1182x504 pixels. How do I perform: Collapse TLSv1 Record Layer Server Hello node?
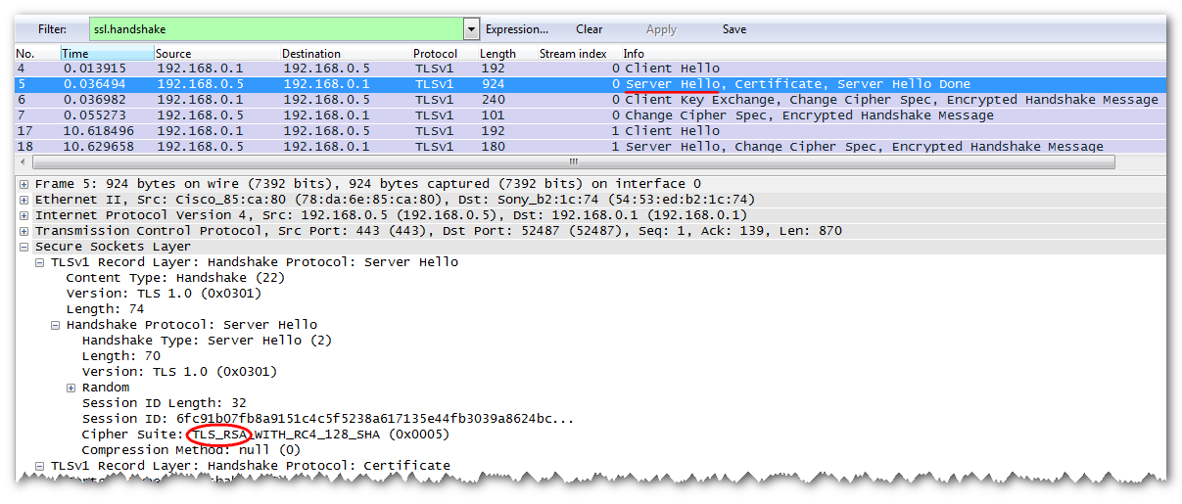tap(40, 262)
